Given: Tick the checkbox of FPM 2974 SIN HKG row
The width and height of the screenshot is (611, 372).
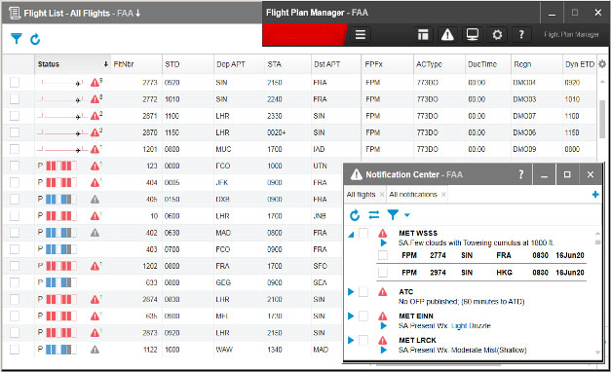Looking at the screenshot, I should coord(383,273).
